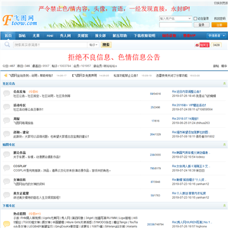Viewport: 228px width, 228px height.
Task: Open the 下载专区 section title
Action: 9,205
